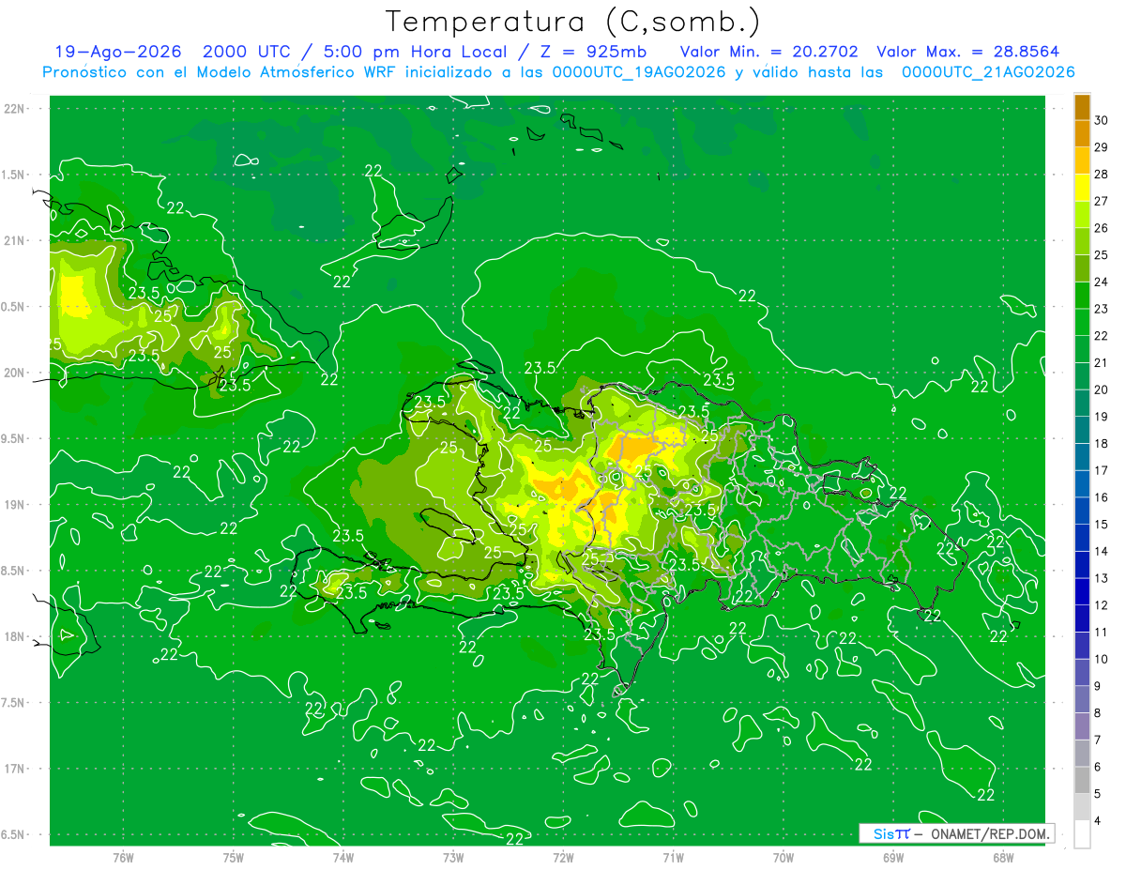Click the '2000 UTC' time text
Screen dimensions: 1126x870
click(247, 52)
